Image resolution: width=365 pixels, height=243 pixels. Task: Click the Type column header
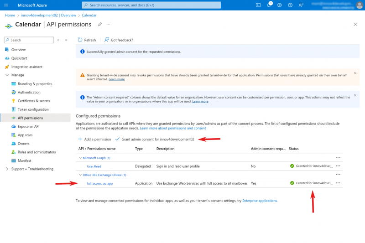coord(139,149)
